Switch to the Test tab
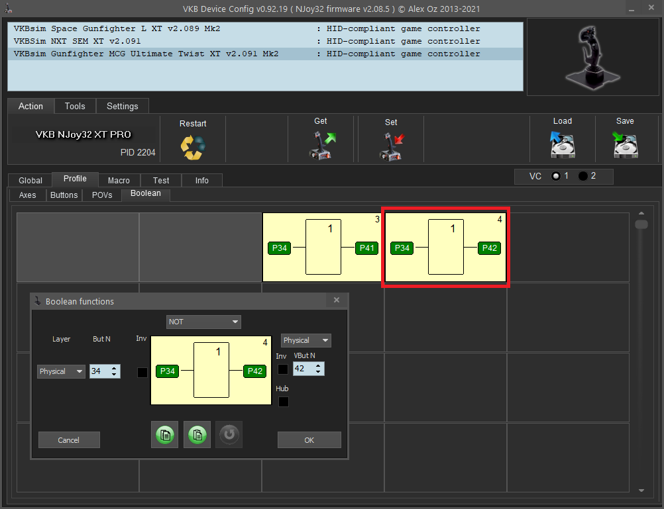 161,180
